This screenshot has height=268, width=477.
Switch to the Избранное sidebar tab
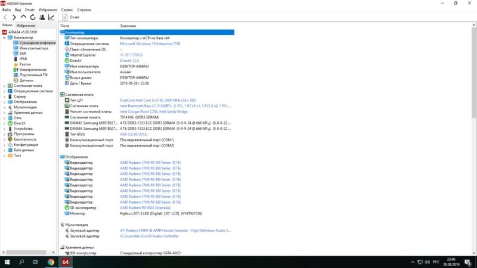pos(26,26)
